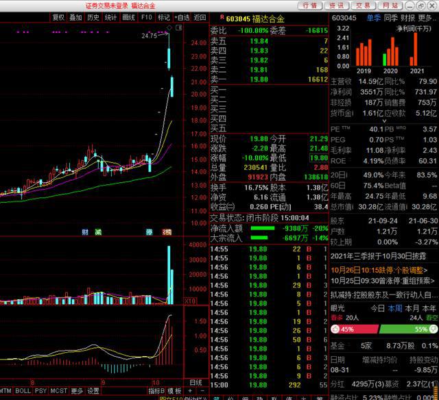The height and width of the screenshot is (400, 439).
Task: Add stock via +自选 button
Action: pos(182,18)
